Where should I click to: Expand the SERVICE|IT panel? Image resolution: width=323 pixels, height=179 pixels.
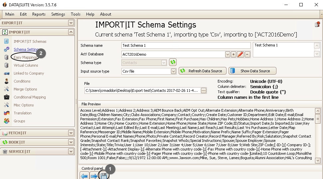tap(71, 151)
